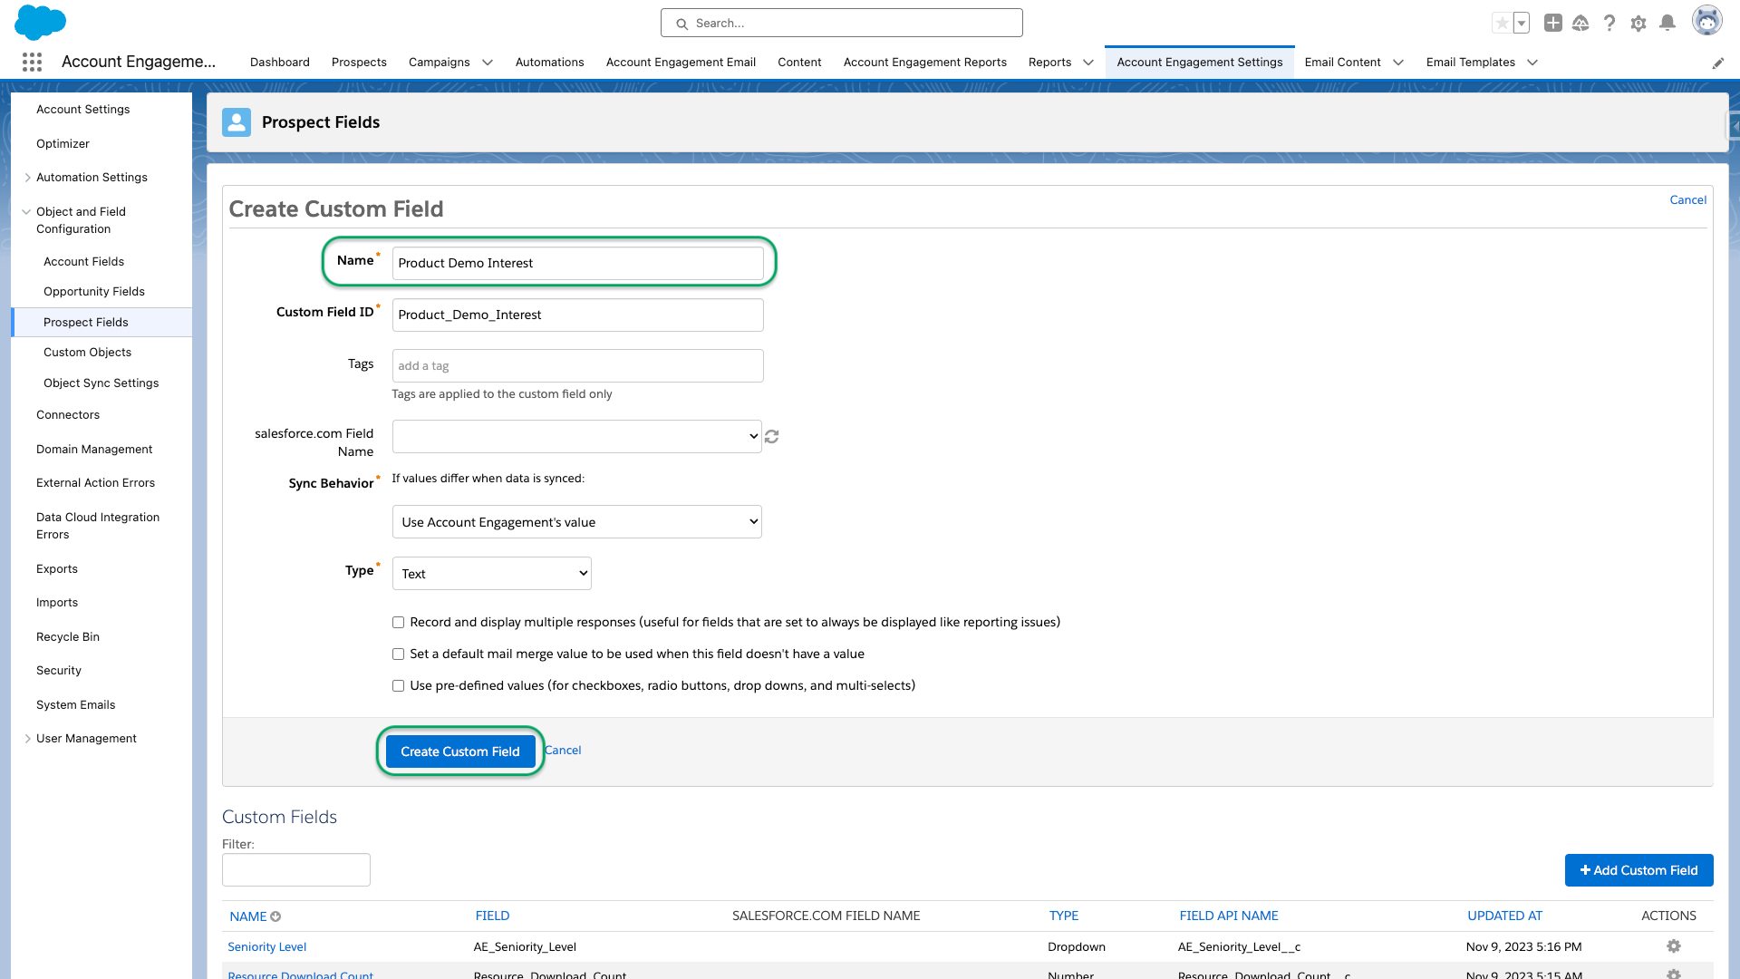The height and width of the screenshot is (979, 1740).
Task: Open the Seniority Level field link
Action: [x=267, y=947]
